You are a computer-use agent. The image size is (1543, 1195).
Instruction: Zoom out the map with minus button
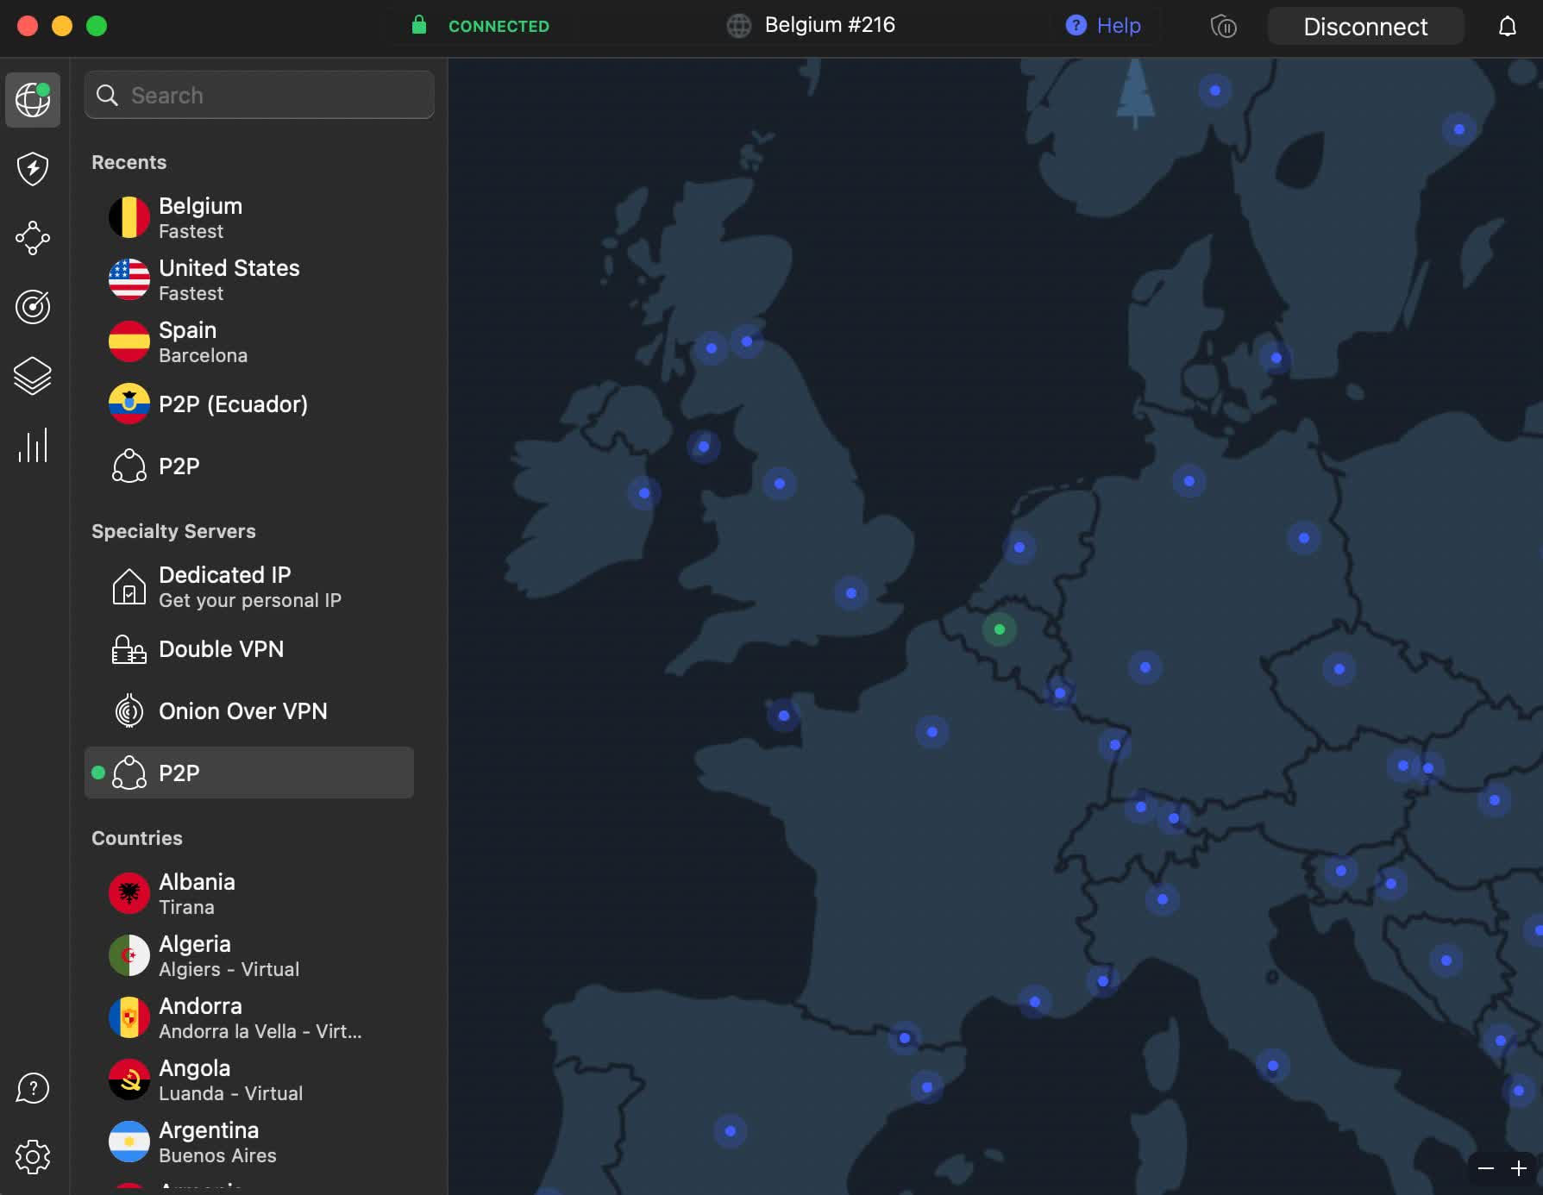pyautogui.click(x=1485, y=1168)
